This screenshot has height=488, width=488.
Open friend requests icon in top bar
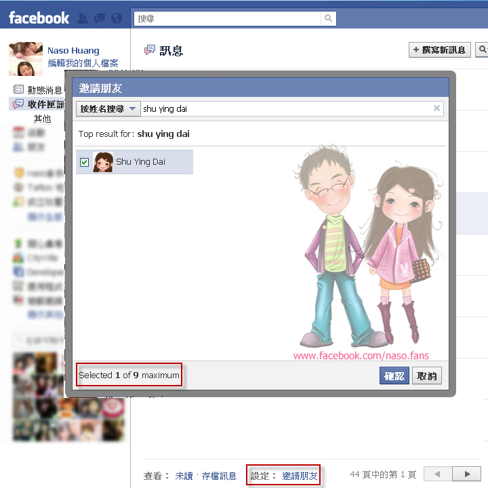pyautogui.click(x=83, y=18)
